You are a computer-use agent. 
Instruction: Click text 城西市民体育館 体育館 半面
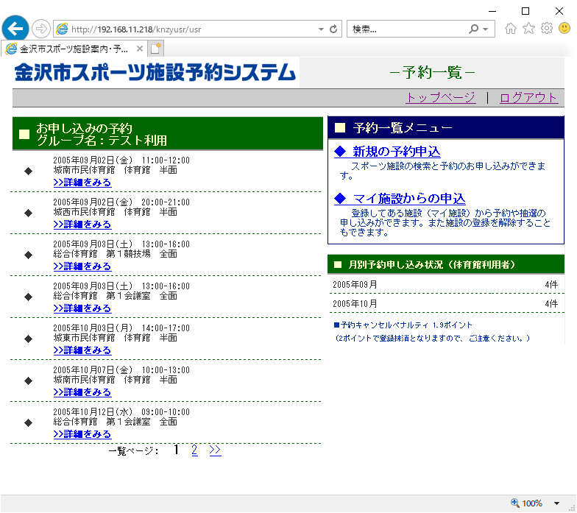pyautogui.click(x=115, y=212)
